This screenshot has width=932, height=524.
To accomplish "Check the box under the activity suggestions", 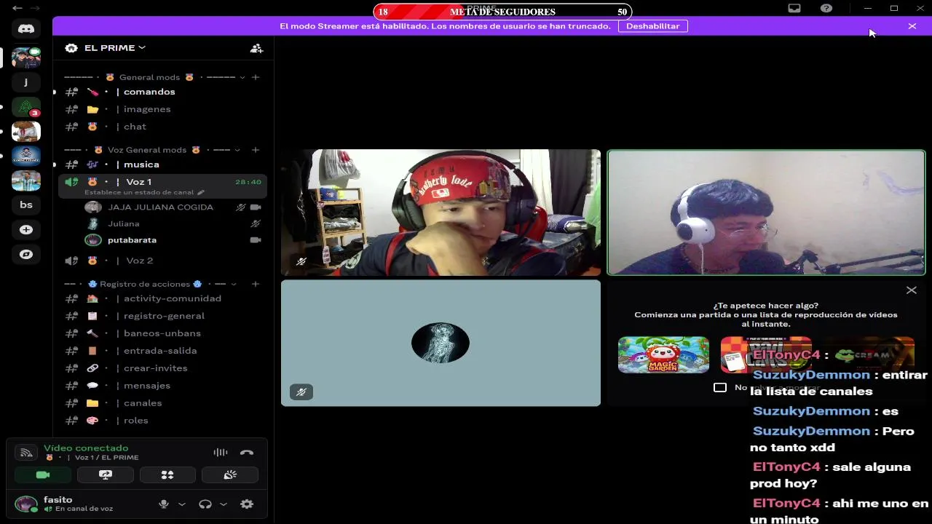I will pos(720,387).
